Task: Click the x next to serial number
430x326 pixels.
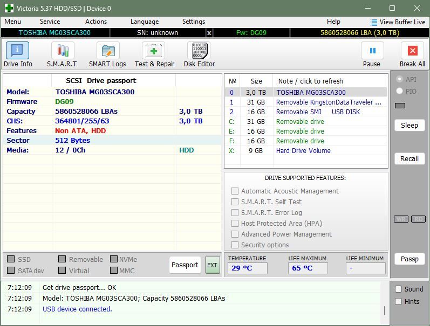Action: tap(209, 33)
